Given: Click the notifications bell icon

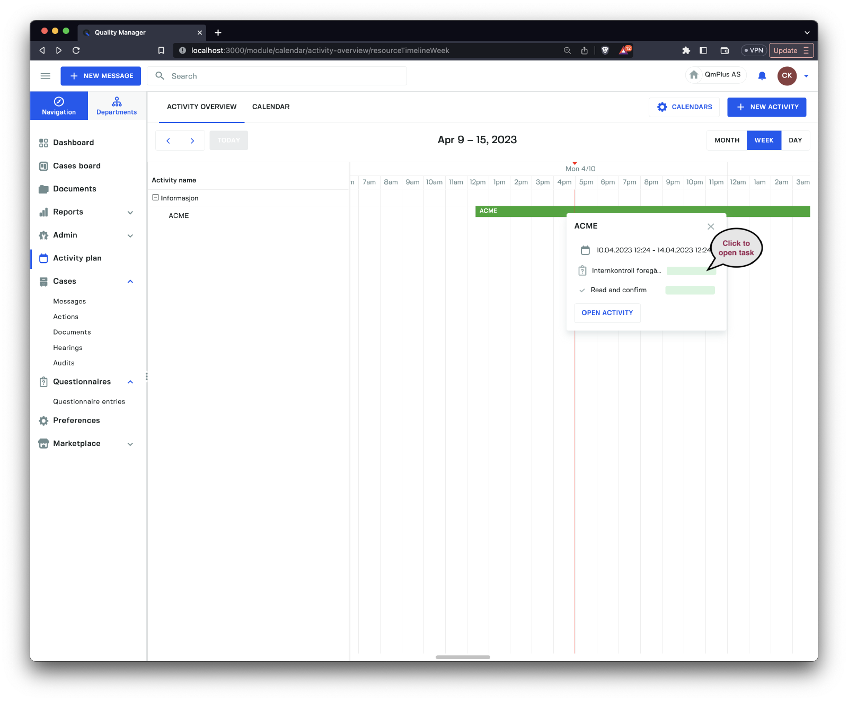Looking at the screenshot, I should pyautogui.click(x=762, y=76).
